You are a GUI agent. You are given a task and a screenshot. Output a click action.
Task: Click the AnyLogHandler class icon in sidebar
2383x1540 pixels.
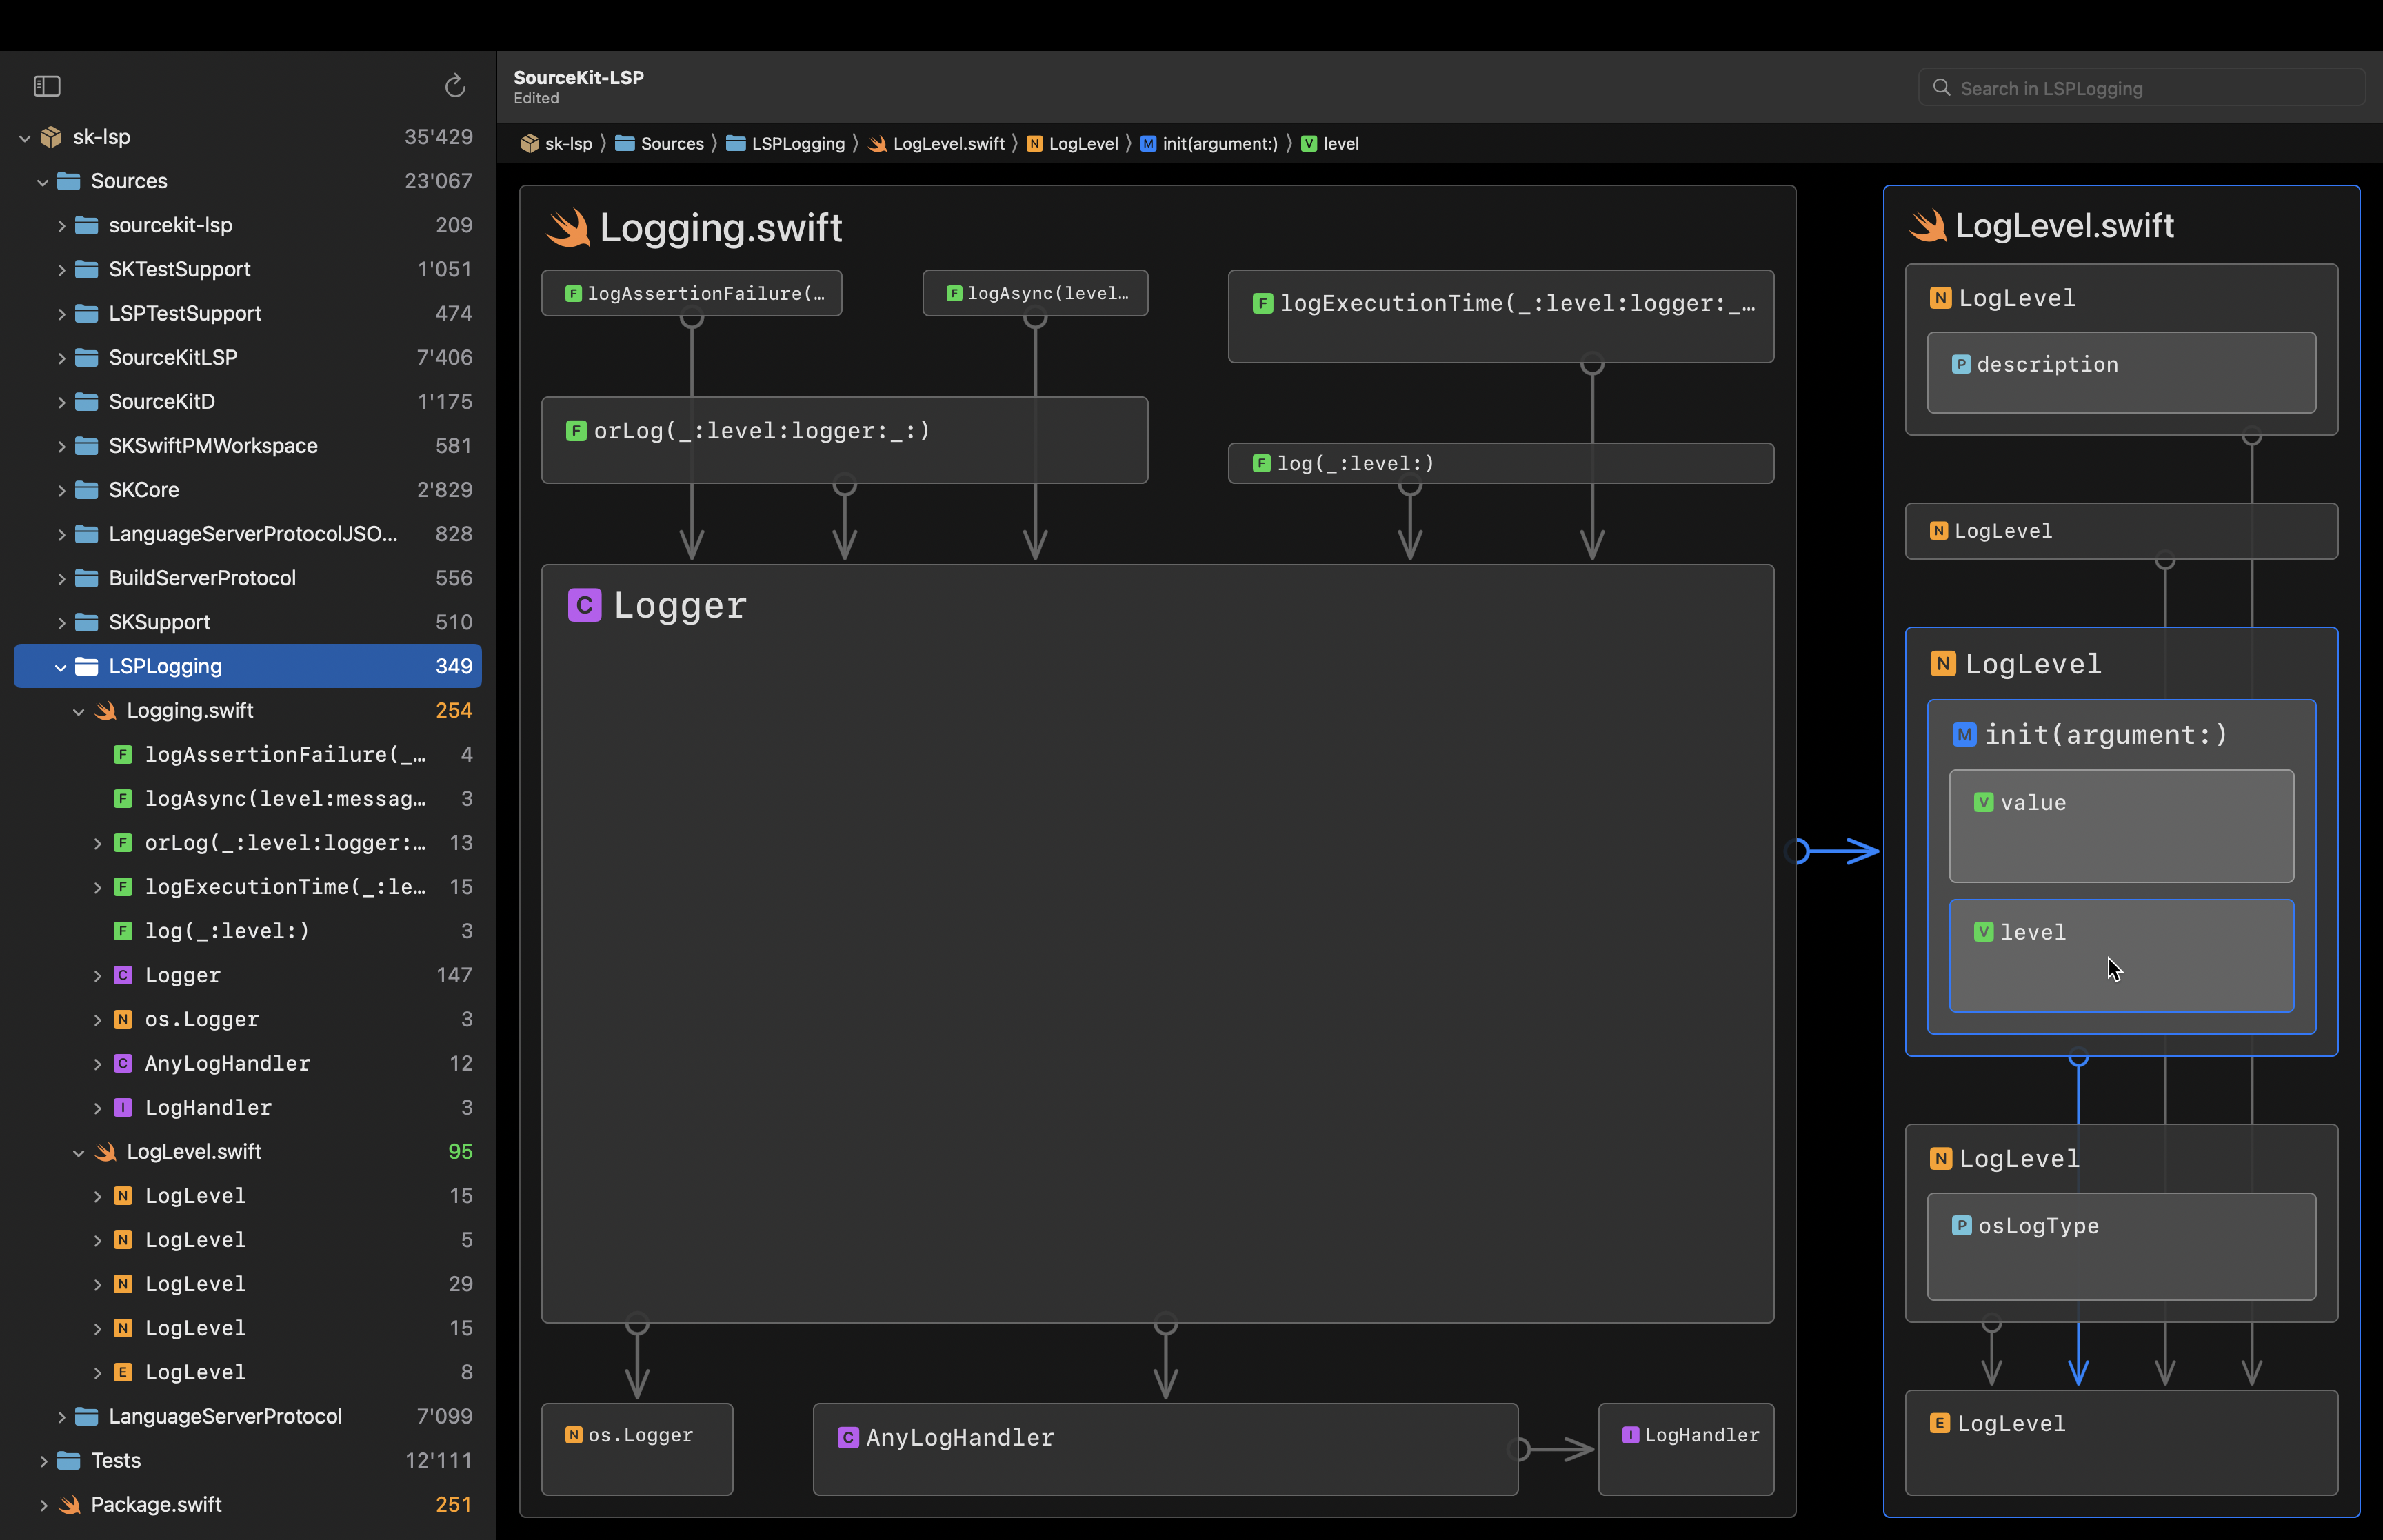(x=123, y=1063)
